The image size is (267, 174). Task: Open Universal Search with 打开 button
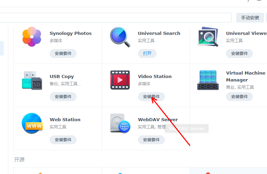147,54
